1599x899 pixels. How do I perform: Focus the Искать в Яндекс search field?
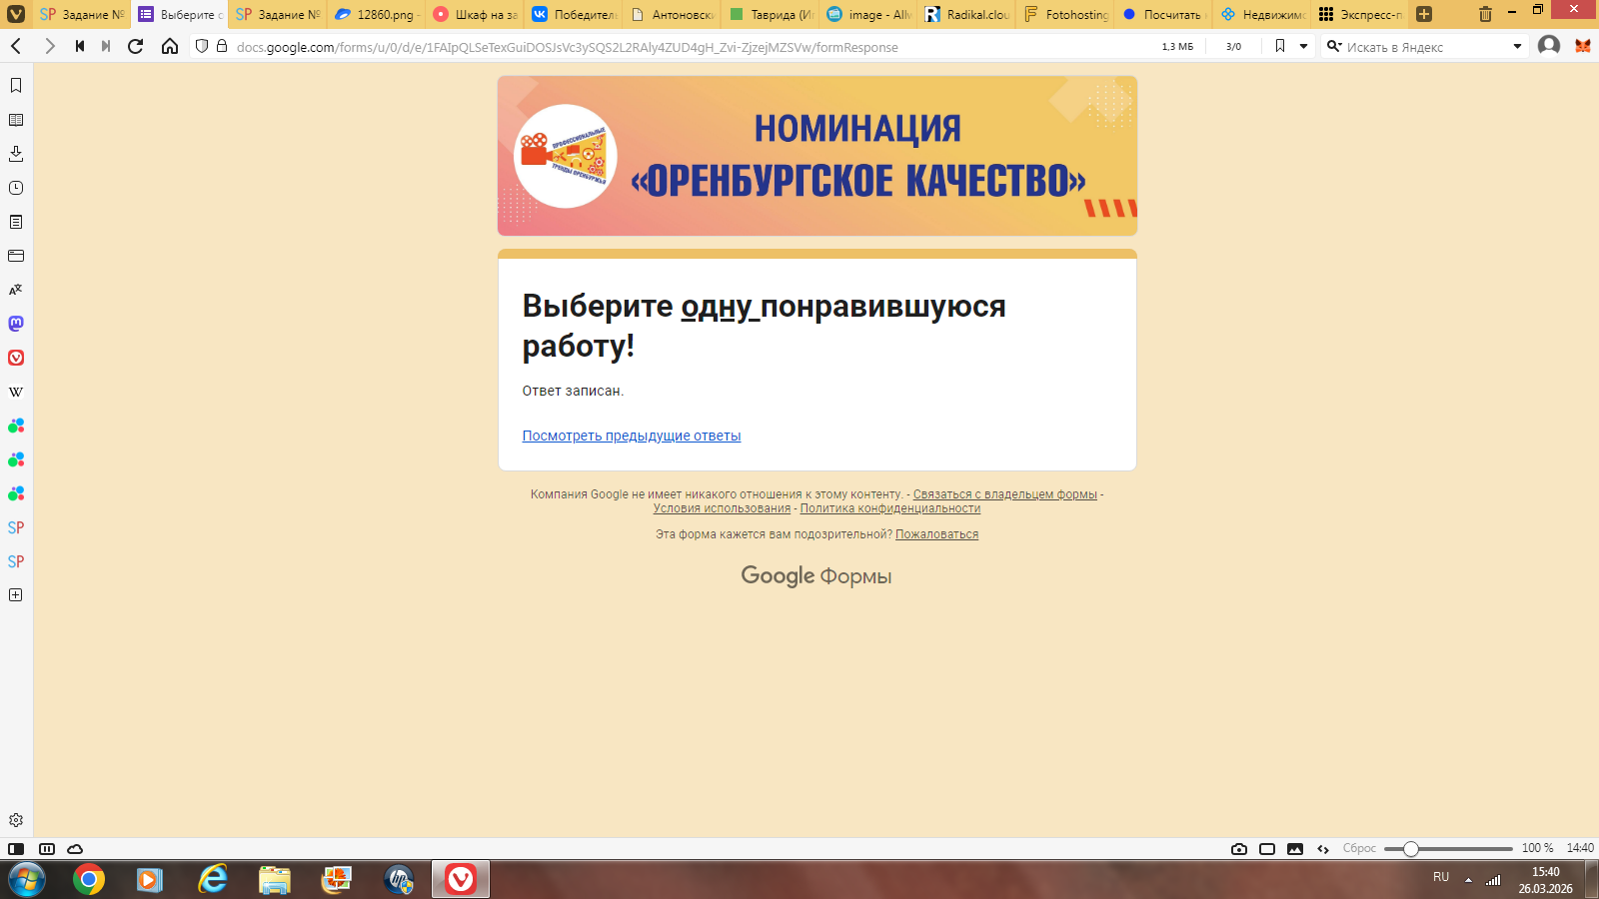[1424, 47]
